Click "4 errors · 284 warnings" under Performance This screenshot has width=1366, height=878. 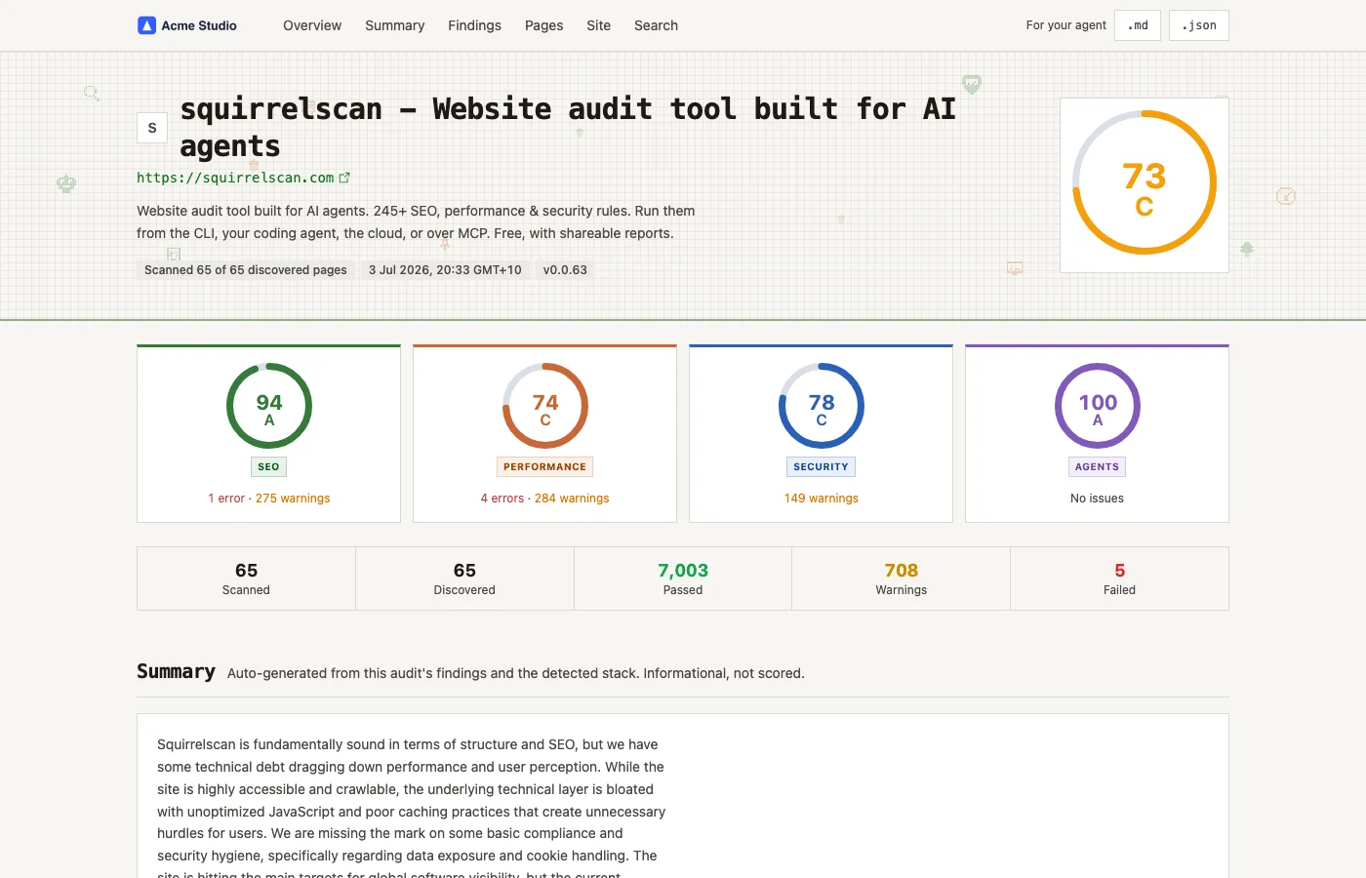(x=545, y=499)
